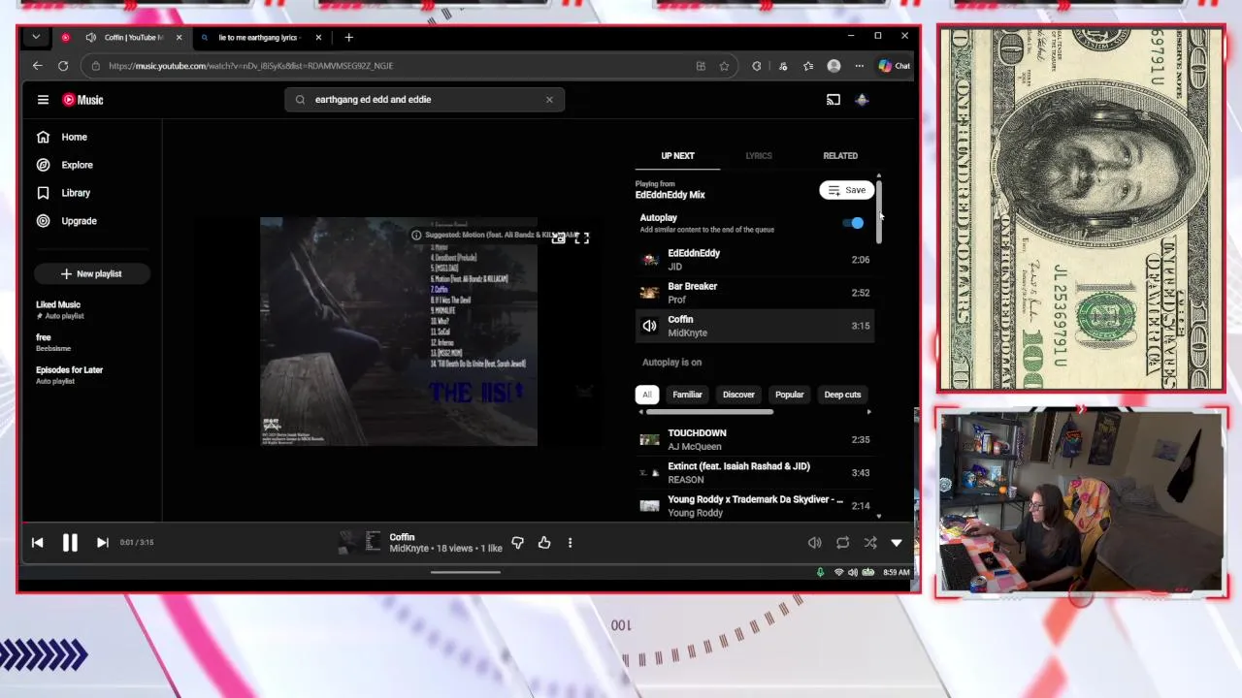Open the account avatar menu in YouTube Music
The height and width of the screenshot is (698, 1242).
tap(862, 100)
